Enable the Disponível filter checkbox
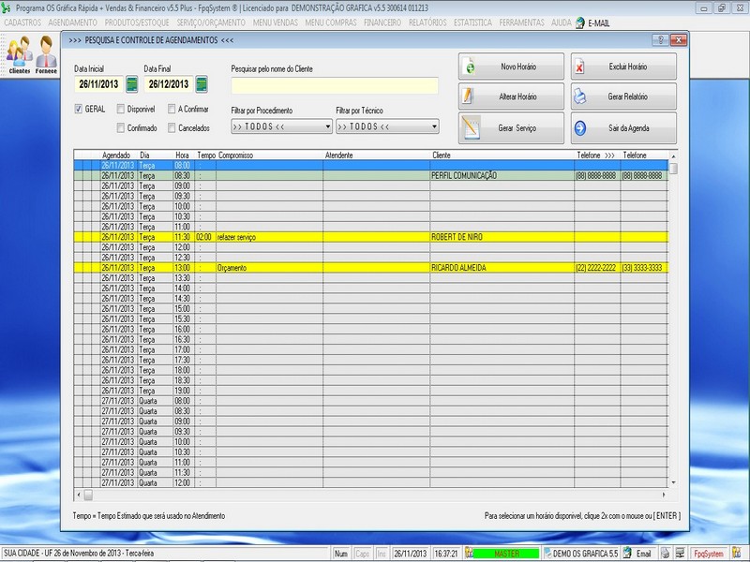The width and height of the screenshot is (750, 562). pos(121,109)
